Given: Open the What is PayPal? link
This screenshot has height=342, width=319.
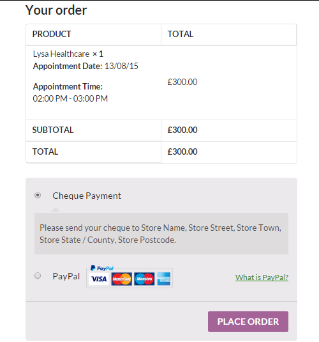Looking at the screenshot, I should (262, 277).
